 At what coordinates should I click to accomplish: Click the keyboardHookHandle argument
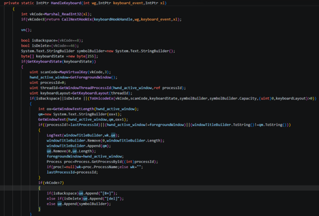point(113,19)
